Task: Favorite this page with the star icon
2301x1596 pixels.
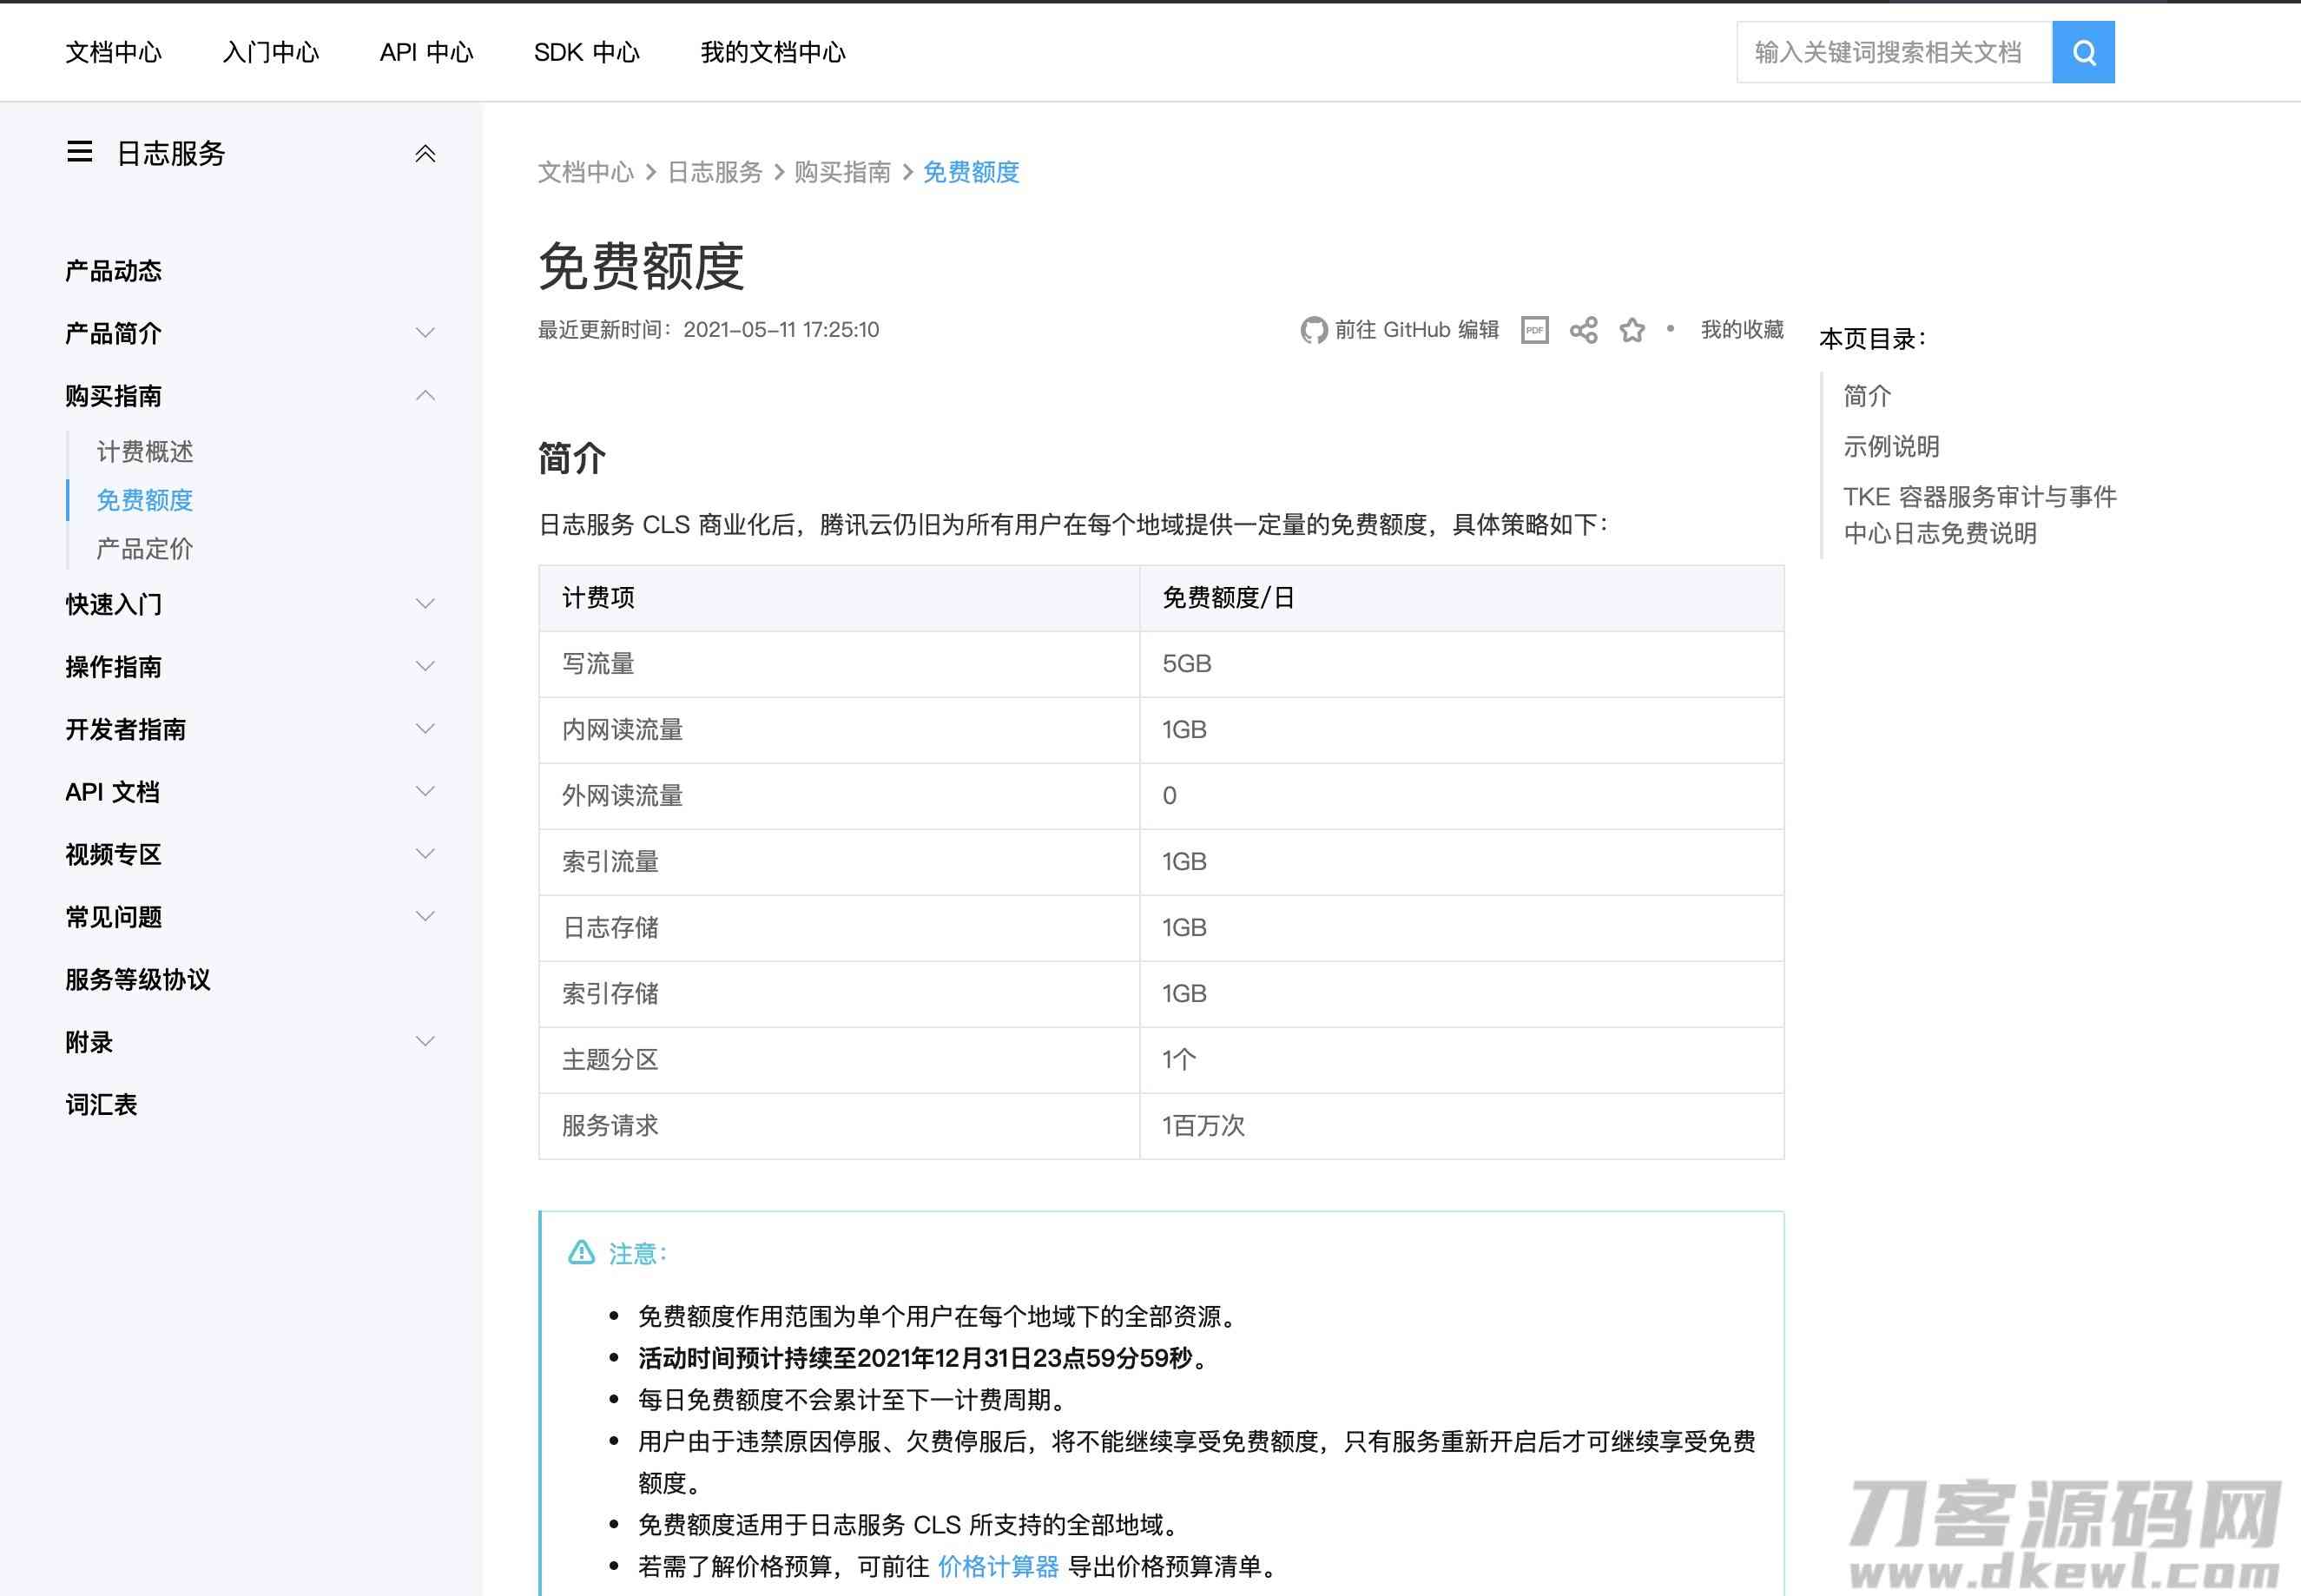Action: [x=1632, y=330]
